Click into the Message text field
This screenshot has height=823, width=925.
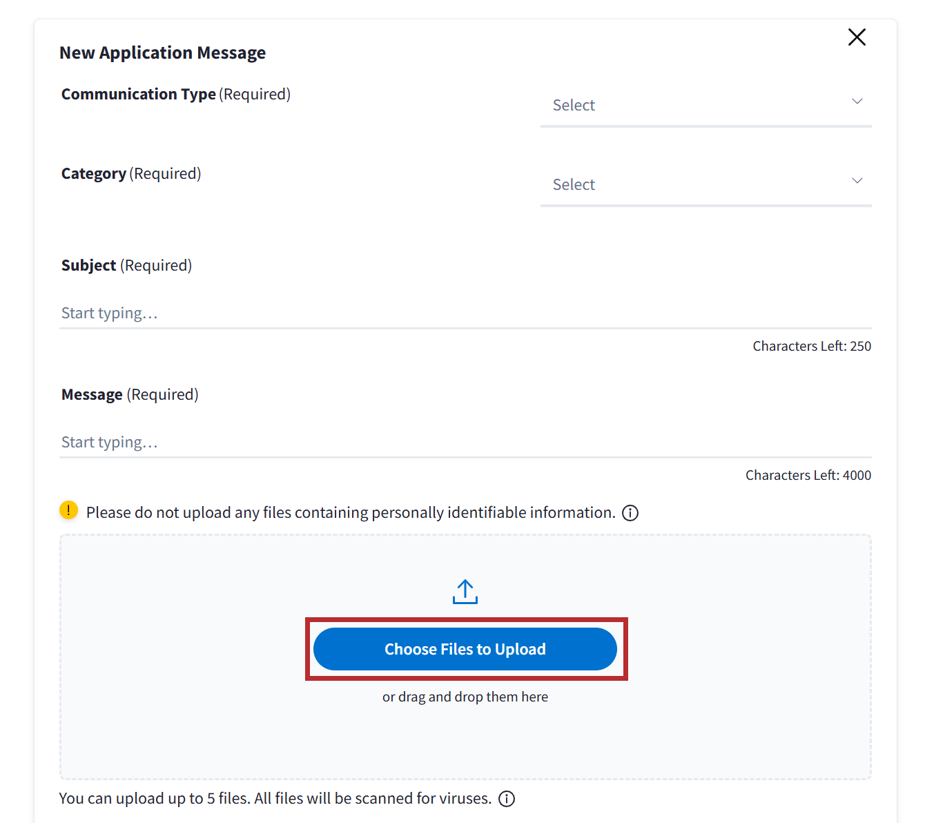[465, 443]
